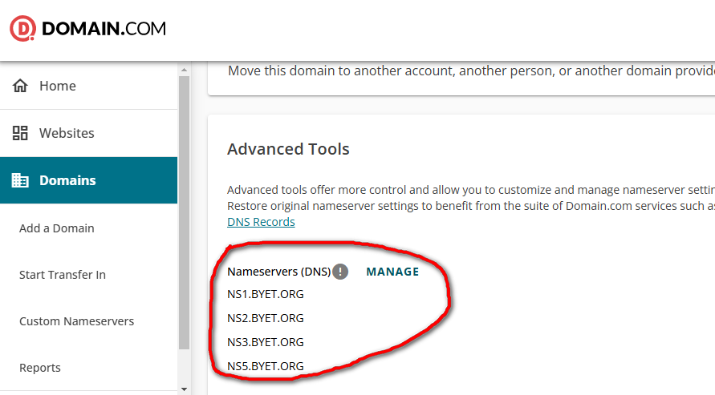Follow the DNS Records link
This screenshot has height=395, width=715.
point(261,222)
